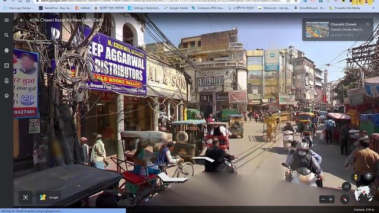Go back from Street View using arrow
The height and width of the screenshot is (213, 379).
coord(22,20)
